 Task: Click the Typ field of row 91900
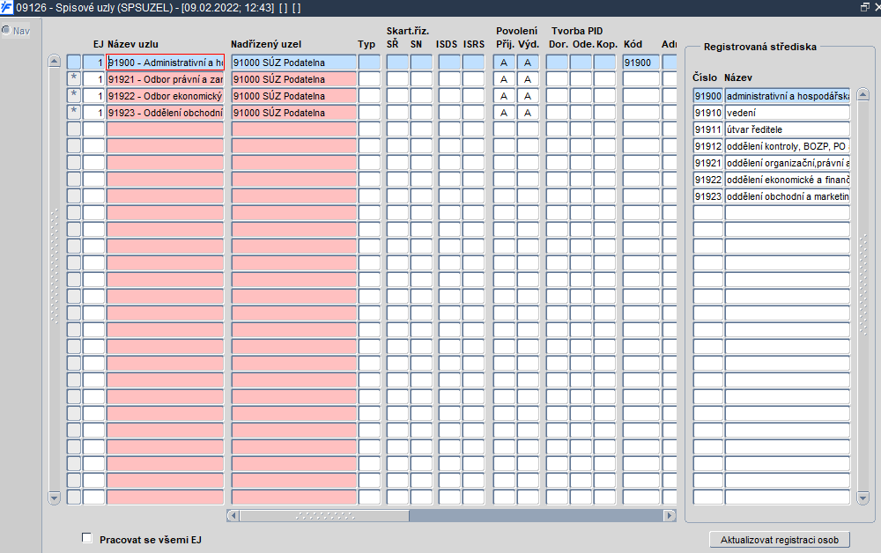[369, 63]
